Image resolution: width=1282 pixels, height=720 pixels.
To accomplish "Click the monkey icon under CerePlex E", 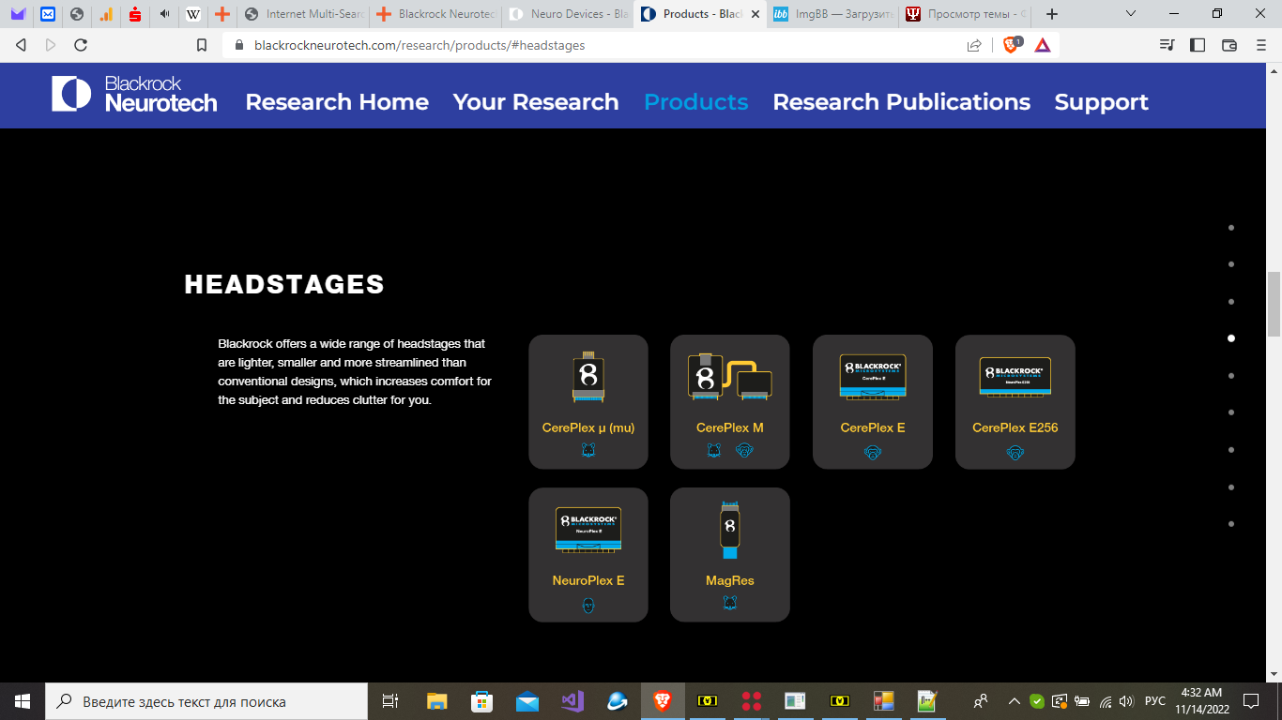I will click(873, 453).
